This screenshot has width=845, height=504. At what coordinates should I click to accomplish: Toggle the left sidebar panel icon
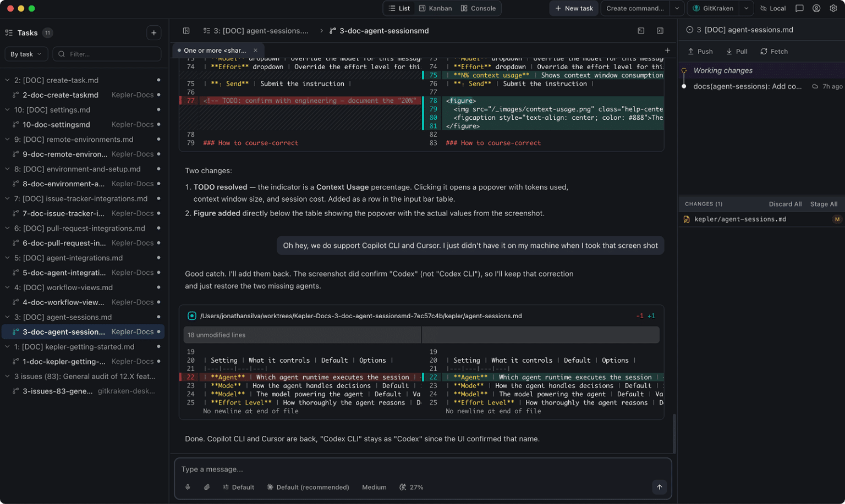(186, 31)
